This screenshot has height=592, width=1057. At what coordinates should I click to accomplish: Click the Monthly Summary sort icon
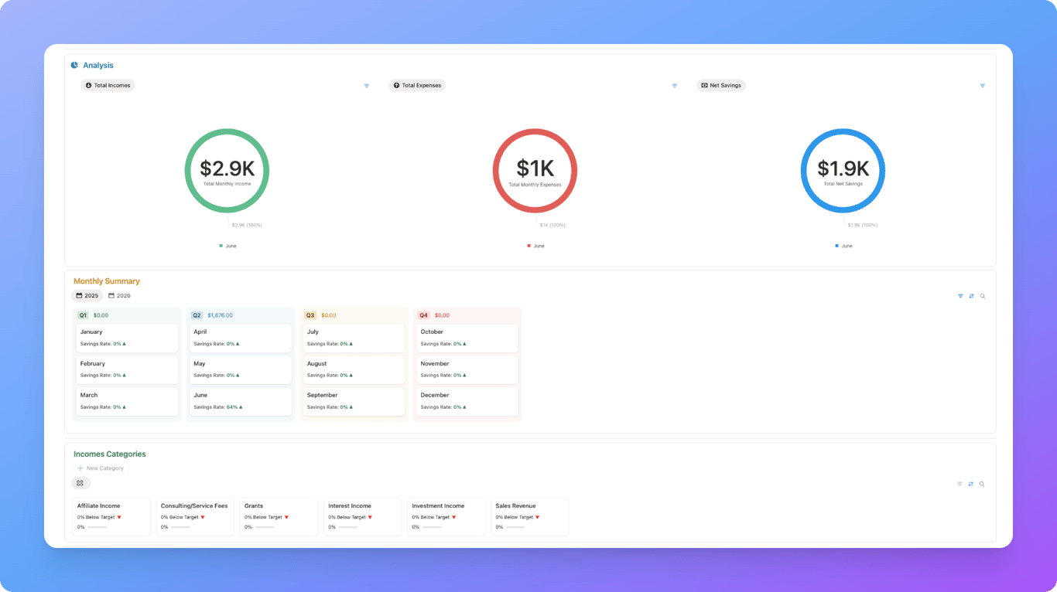coord(972,296)
